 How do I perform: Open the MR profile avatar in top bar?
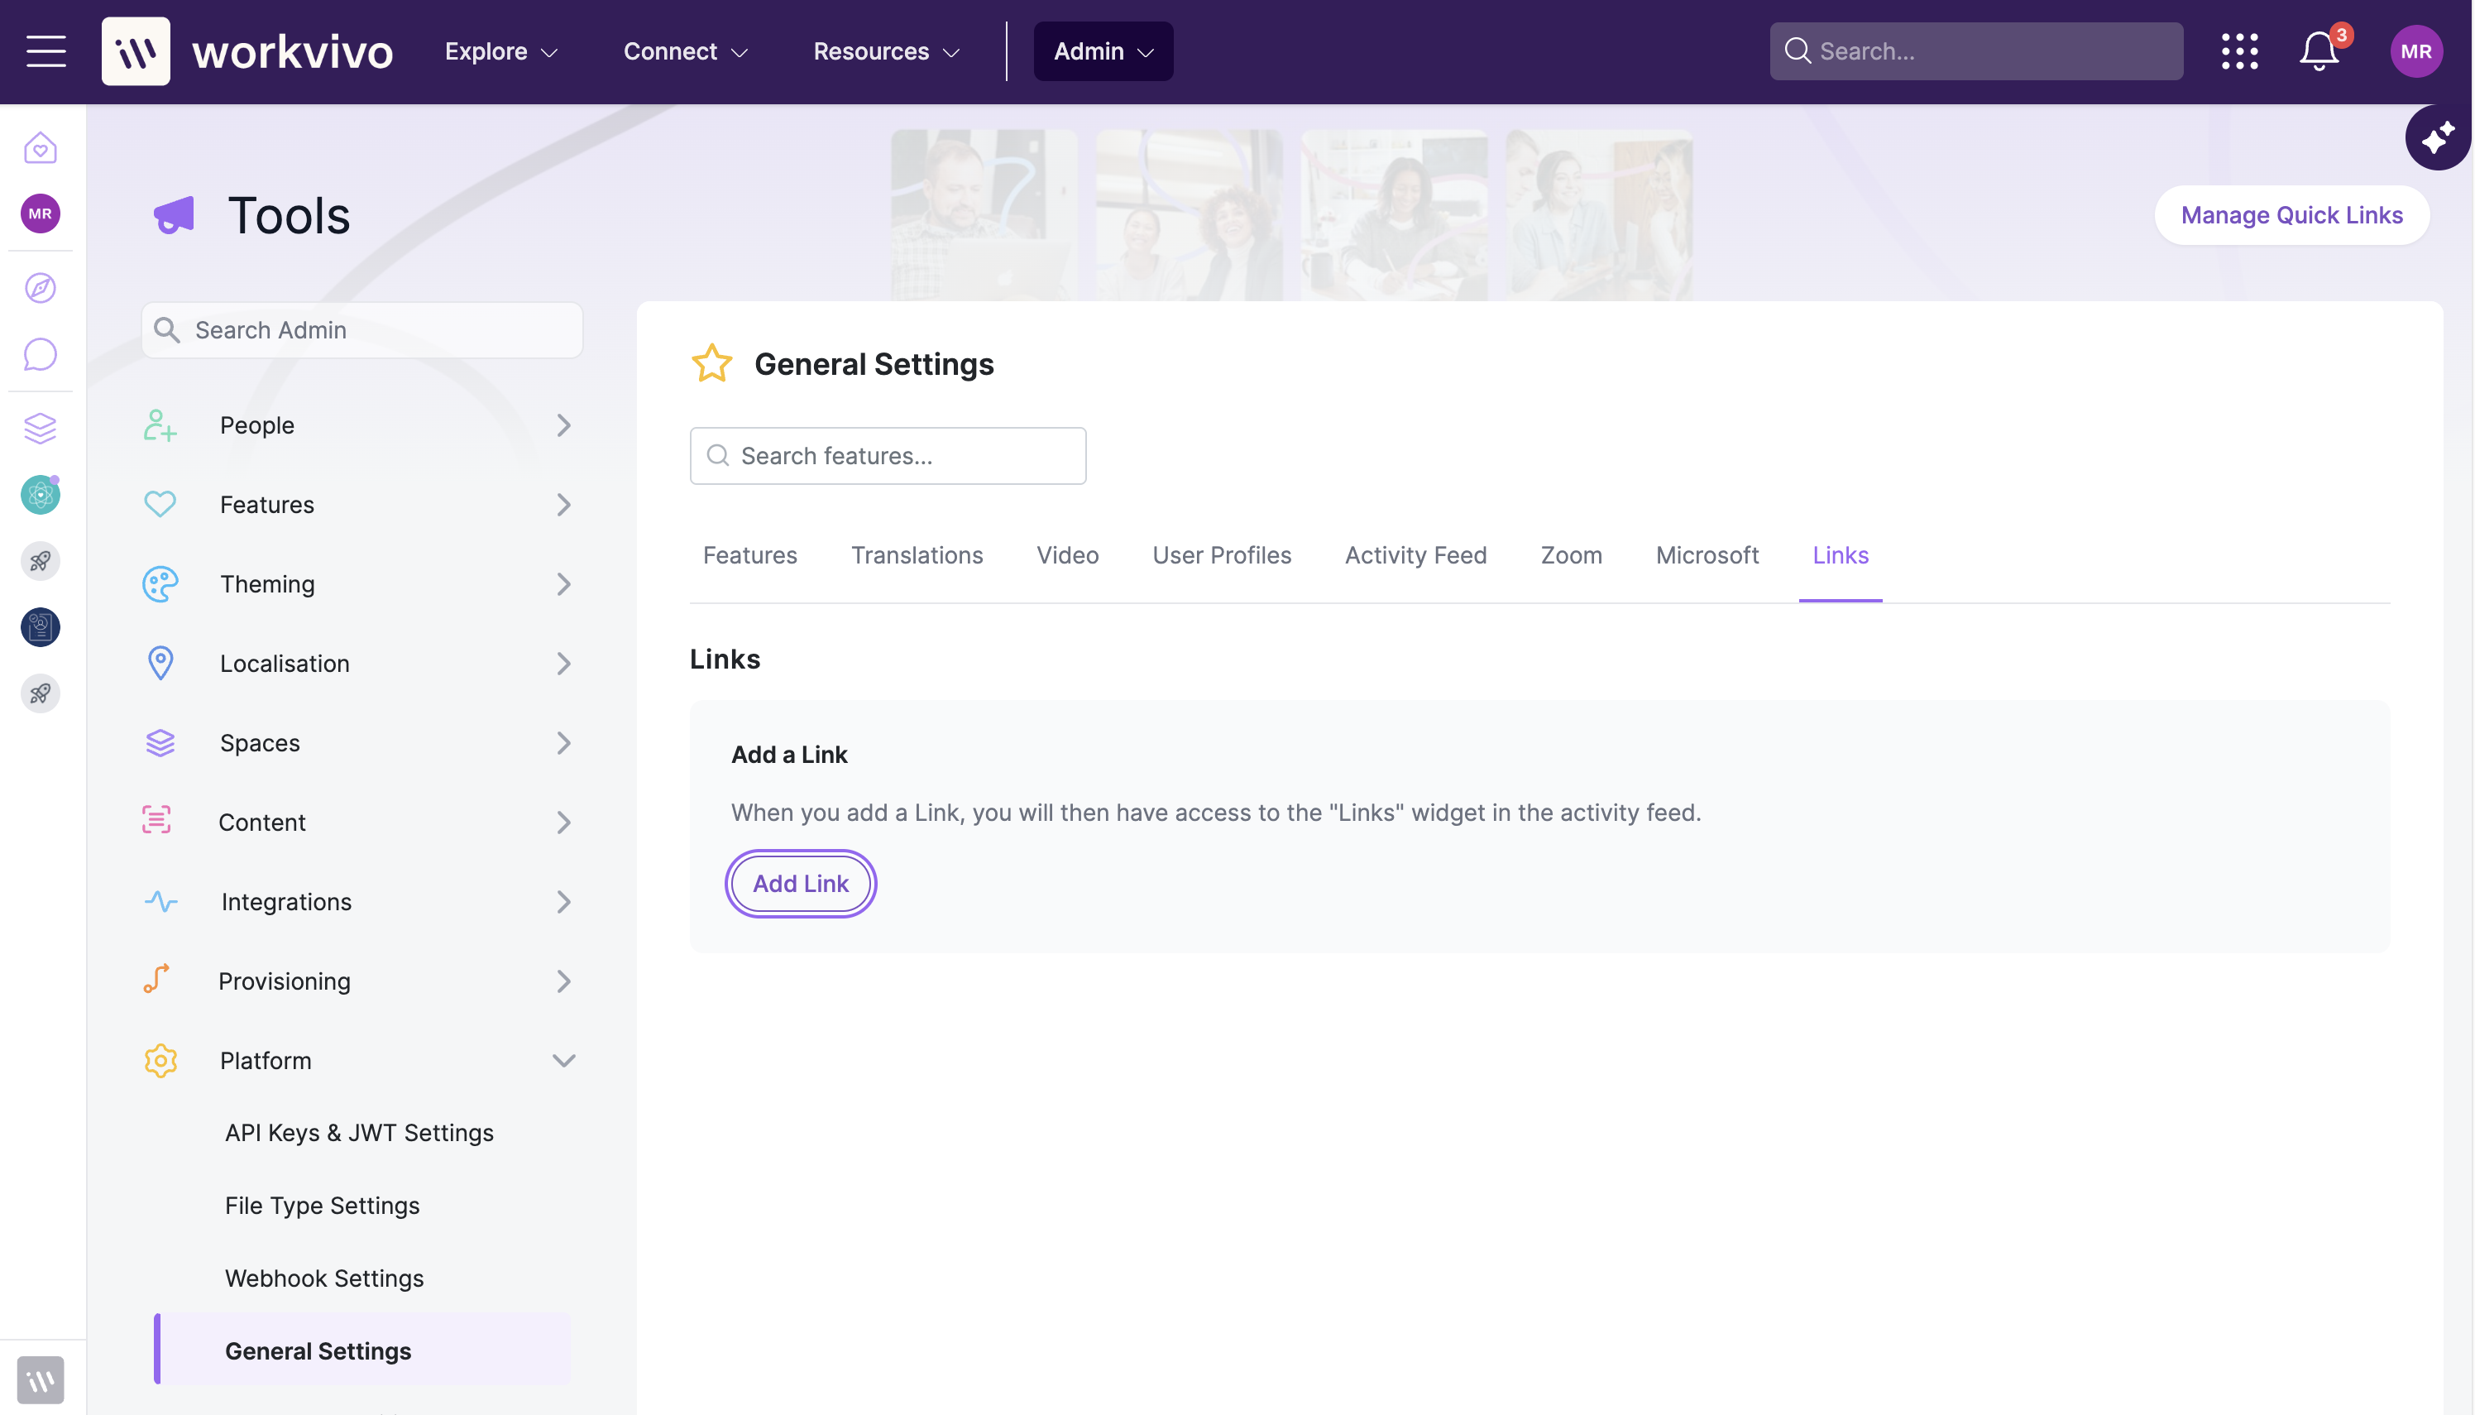coord(2417,51)
